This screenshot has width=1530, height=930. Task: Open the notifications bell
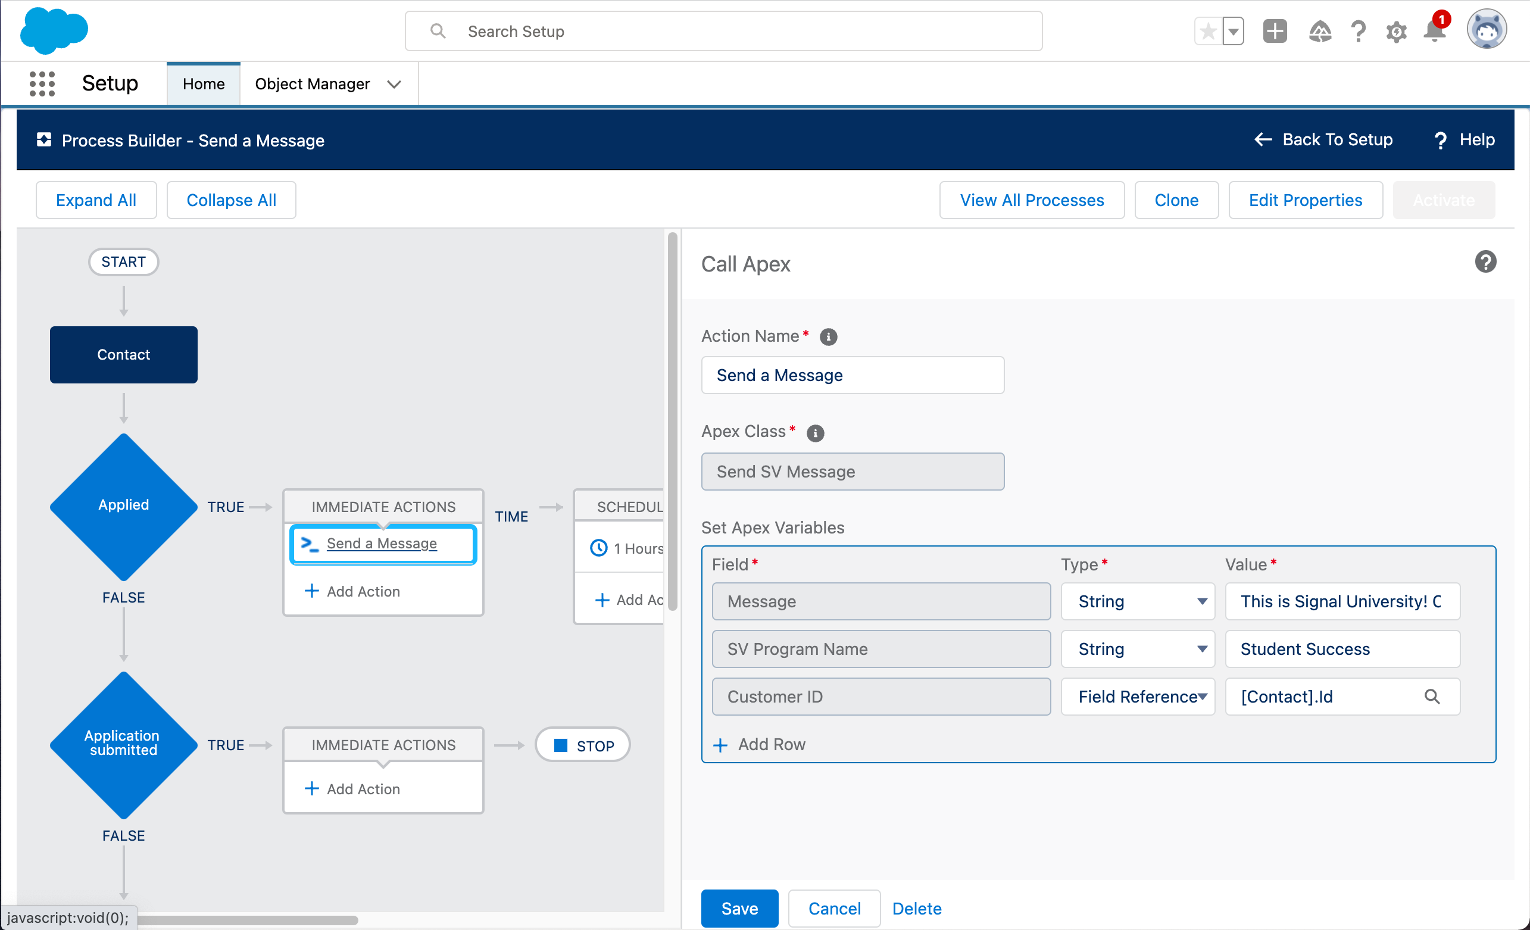1435,30
